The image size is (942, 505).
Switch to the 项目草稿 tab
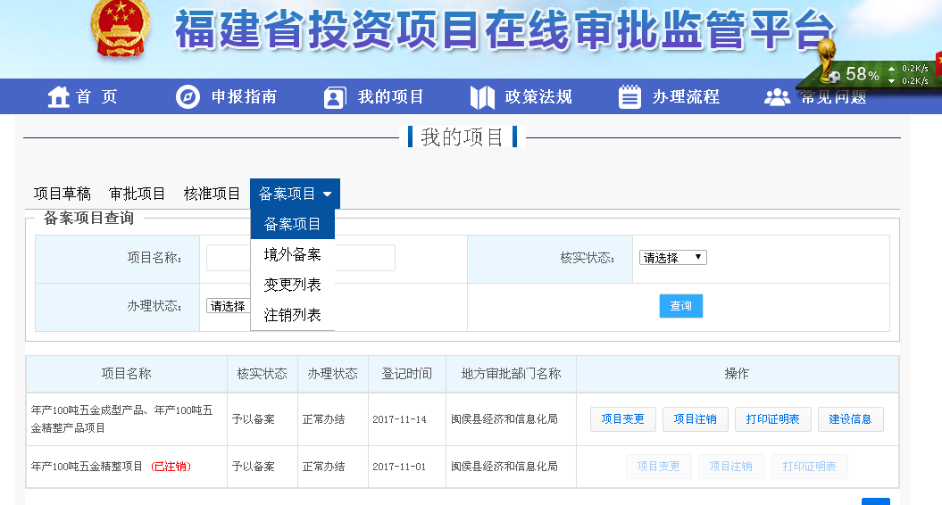pos(63,194)
